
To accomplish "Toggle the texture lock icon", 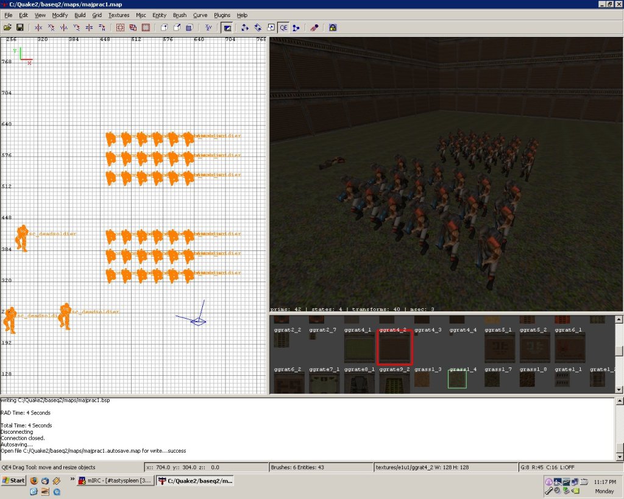I will pos(333,27).
